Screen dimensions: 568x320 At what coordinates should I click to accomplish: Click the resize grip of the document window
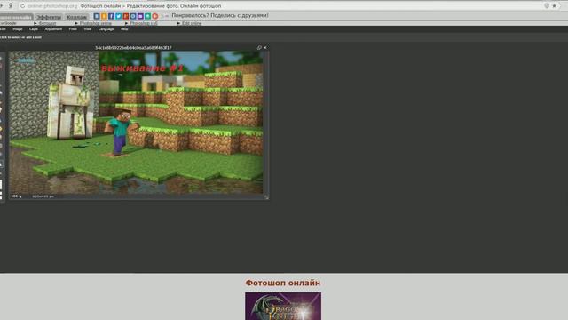coord(266,197)
